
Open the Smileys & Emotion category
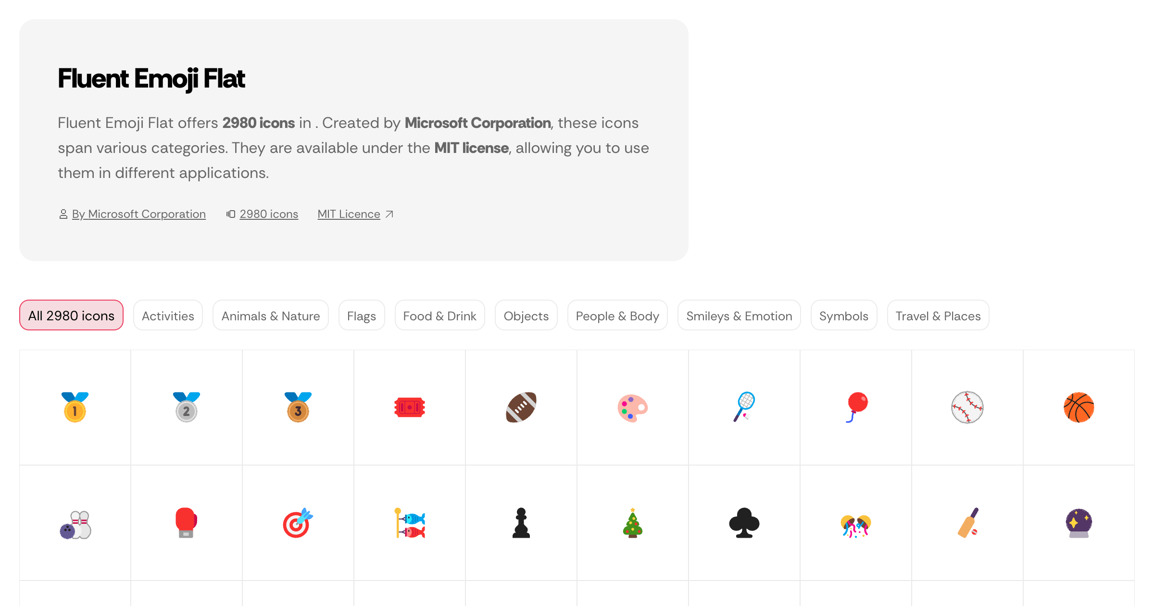739,315
